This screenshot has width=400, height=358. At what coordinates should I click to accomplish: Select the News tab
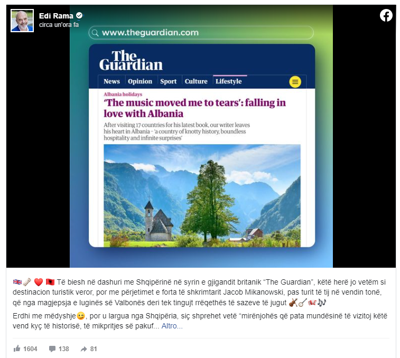pyautogui.click(x=111, y=81)
